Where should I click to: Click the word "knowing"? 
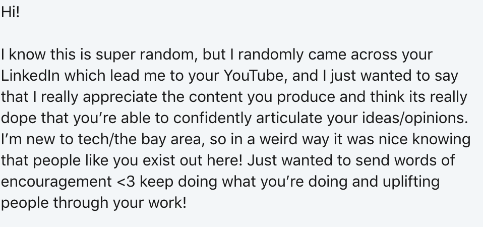(x=441, y=140)
